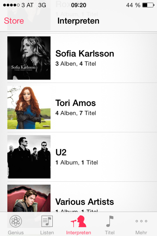Select the Tori Amos artist row
The height and width of the screenshot is (236, 157).
[x=82, y=108]
